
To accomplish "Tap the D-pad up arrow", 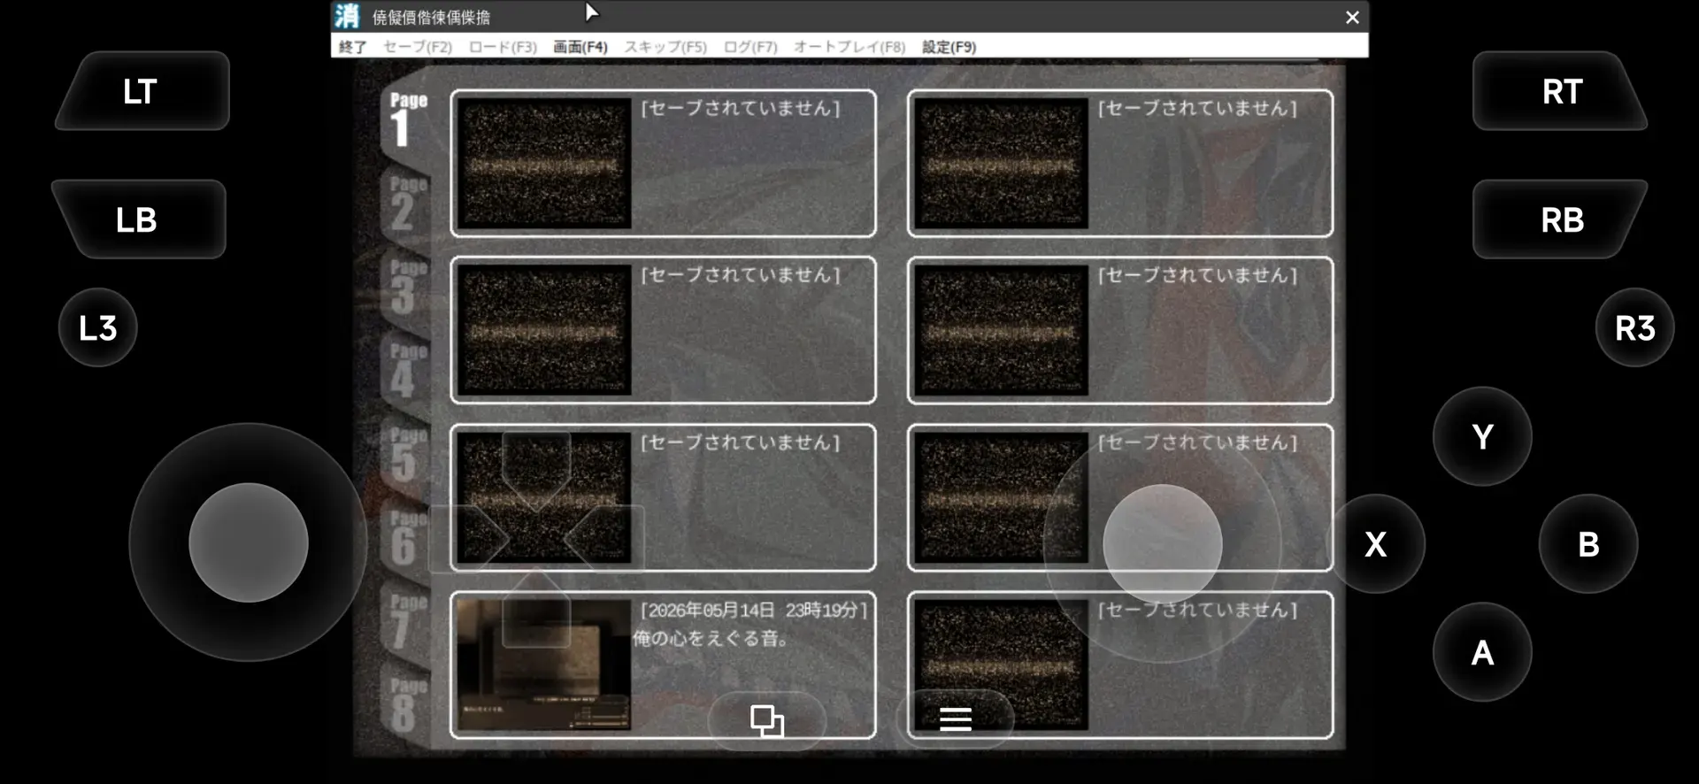I will click(x=536, y=469).
